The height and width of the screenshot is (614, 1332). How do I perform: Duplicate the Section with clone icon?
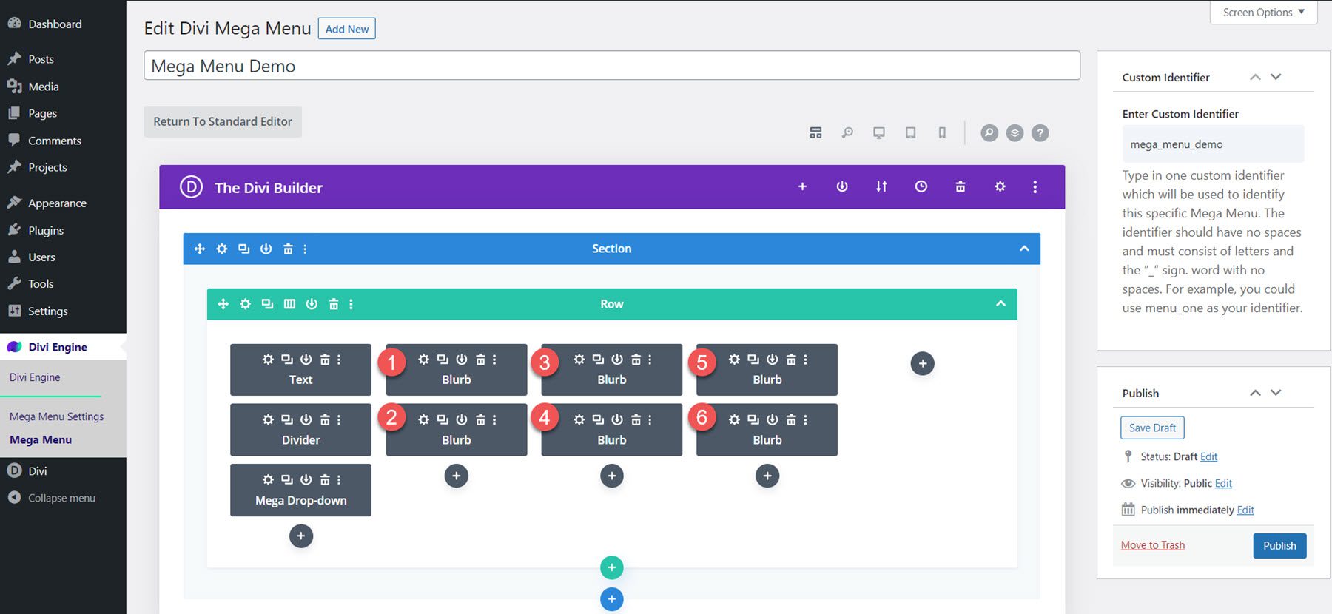point(243,249)
